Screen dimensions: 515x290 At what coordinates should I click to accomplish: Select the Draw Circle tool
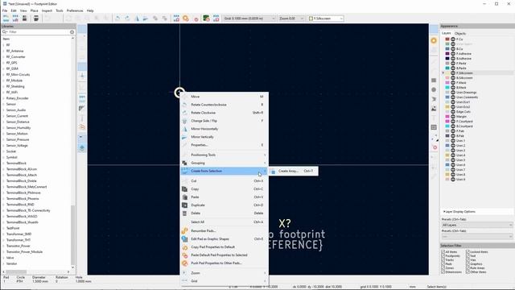[434, 89]
